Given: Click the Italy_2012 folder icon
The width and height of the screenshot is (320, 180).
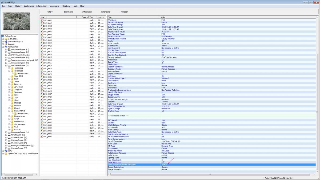Looking at the screenshot, I should coord(12,76).
